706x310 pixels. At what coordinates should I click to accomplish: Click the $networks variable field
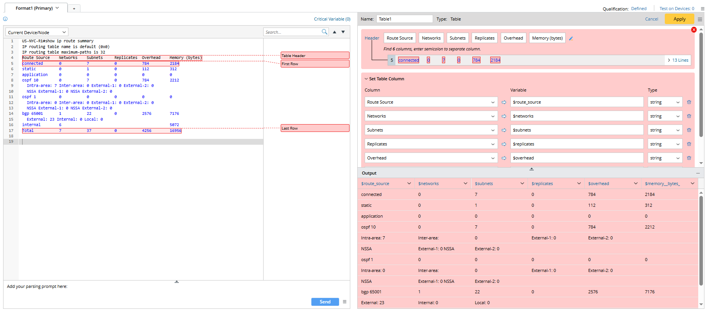click(577, 116)
